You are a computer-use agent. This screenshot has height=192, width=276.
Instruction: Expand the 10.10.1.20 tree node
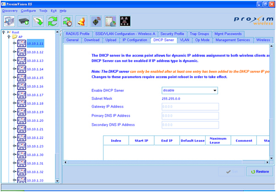coord(14,120)
